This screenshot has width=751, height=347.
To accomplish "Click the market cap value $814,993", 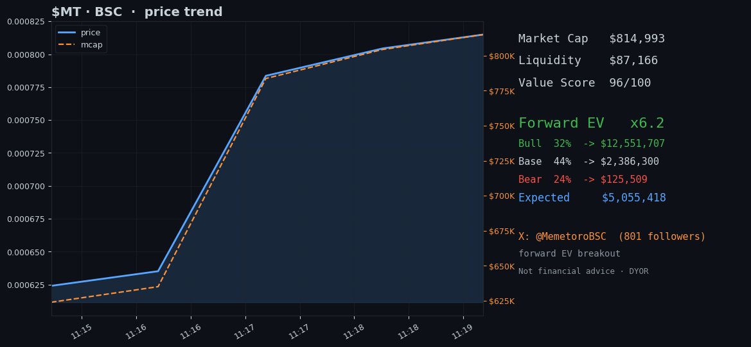I will pyautogui.click(x=637, y=38).
